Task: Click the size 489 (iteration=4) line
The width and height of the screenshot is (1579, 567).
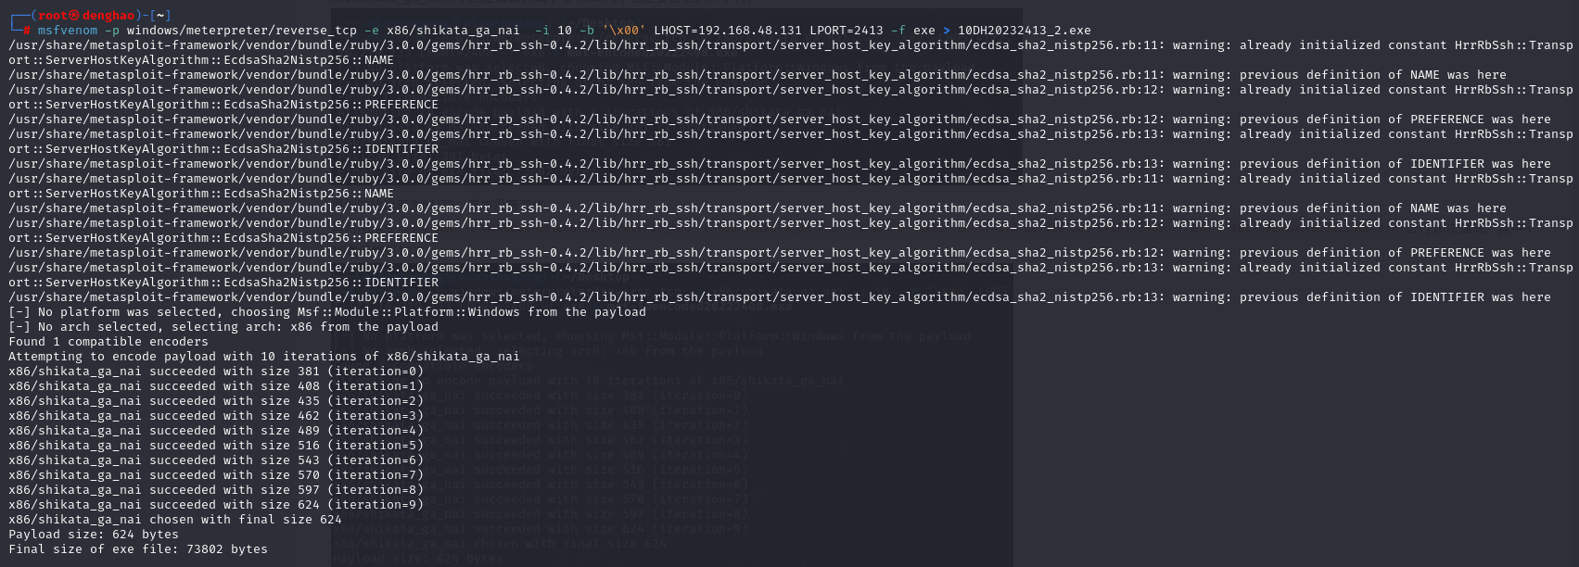Action: click(216, 431)
